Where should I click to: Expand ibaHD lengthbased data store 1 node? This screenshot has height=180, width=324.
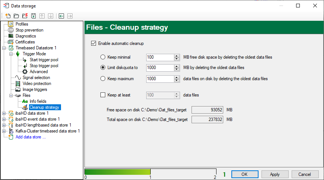point(4,125)
